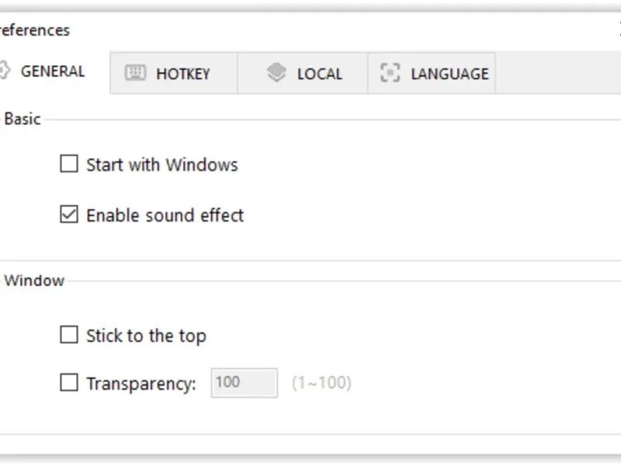Tick the Stick to the top checkbox
The image size is (621, 465).
[x=69, y=335]
